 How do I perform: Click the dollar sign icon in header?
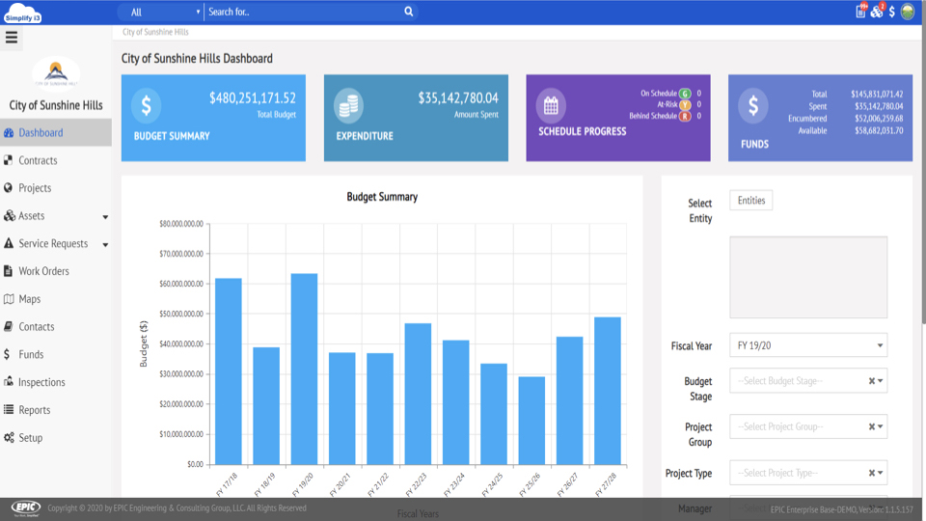(x=892, y=12)
